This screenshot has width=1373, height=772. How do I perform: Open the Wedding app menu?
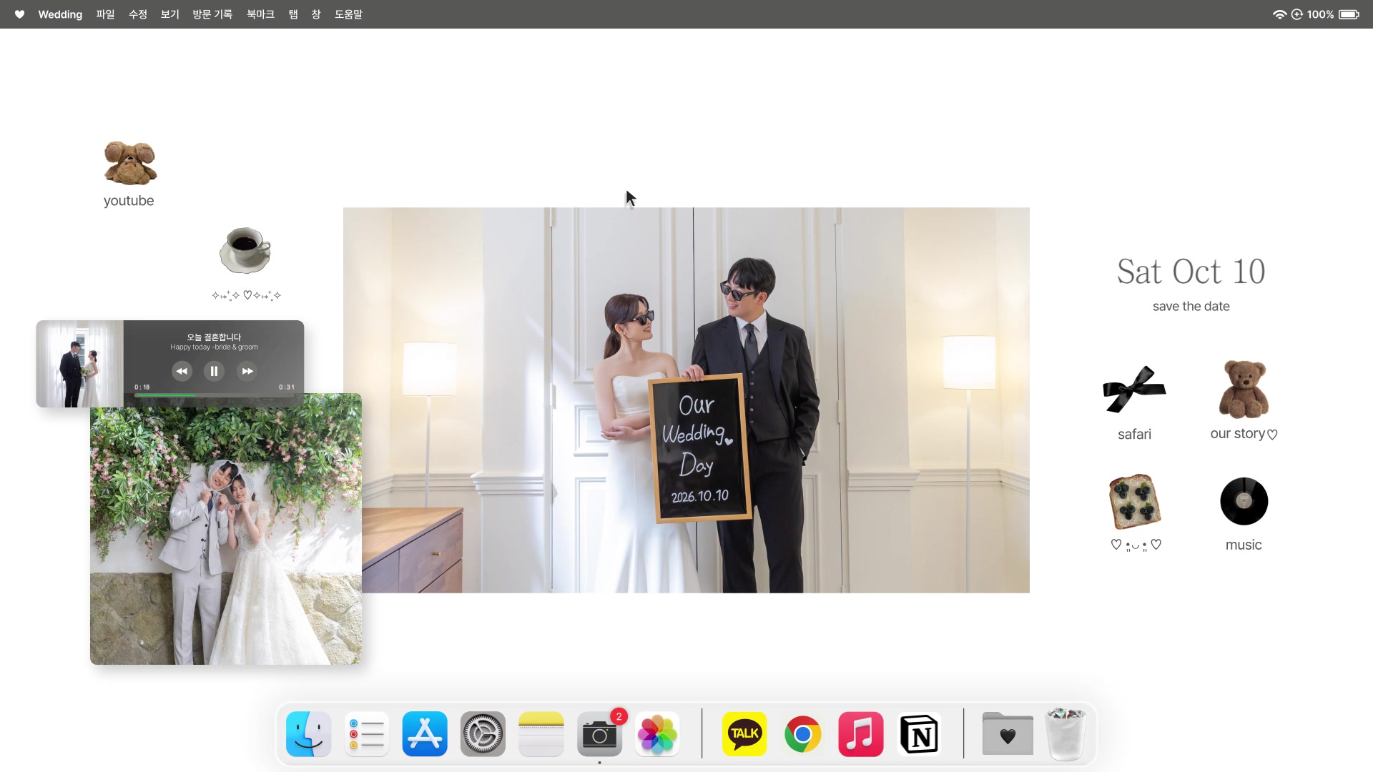tap(60, 14)
